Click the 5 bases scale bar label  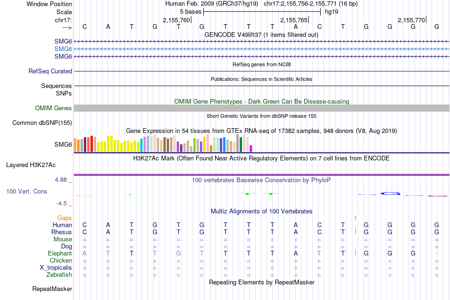tap(190, 12)
